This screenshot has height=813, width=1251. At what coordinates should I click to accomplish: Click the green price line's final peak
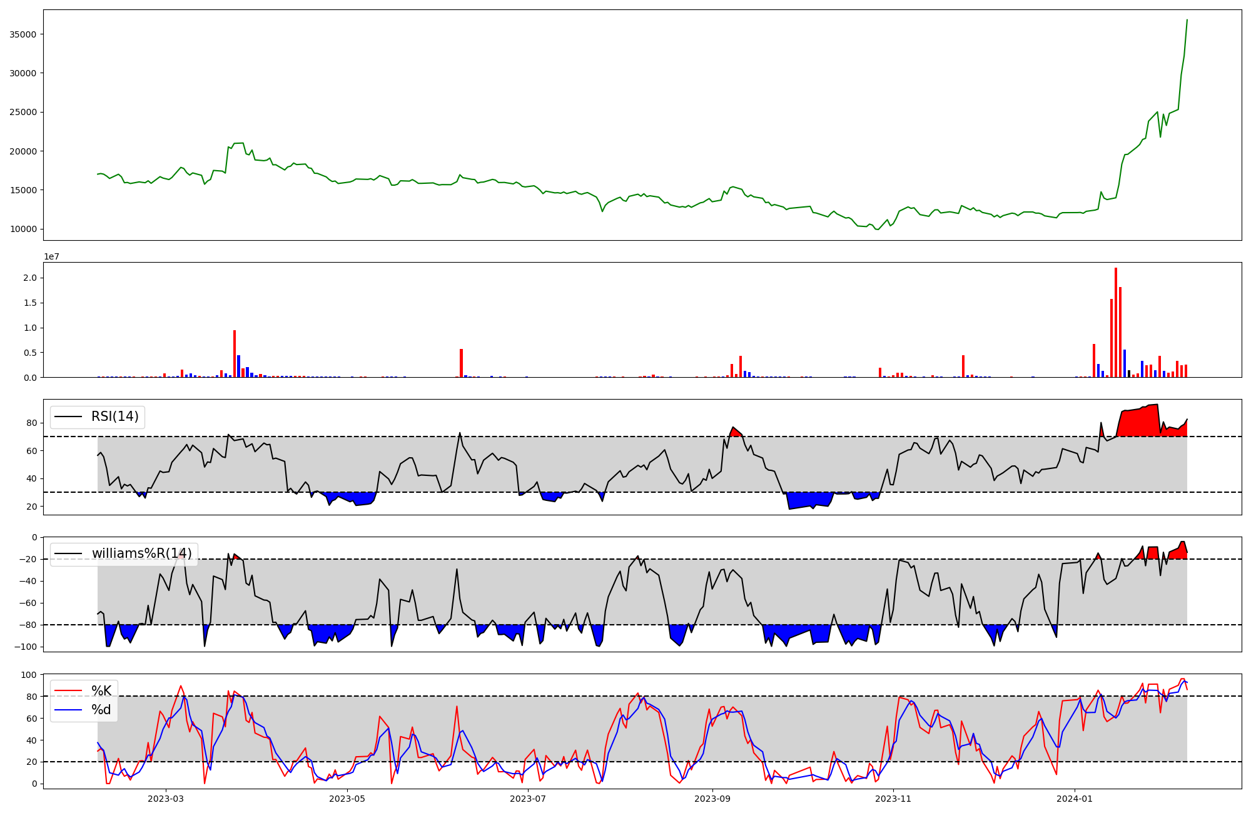click(1187, 21)
